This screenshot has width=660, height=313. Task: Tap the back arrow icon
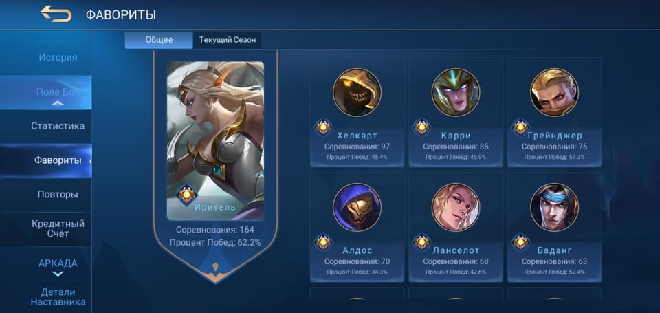click(x=56, y=14)
